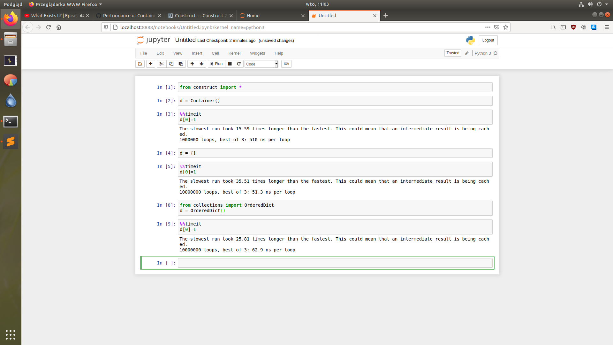613x345 pixels.
Task: Run the selected cell
Action: tap(216, 64)
